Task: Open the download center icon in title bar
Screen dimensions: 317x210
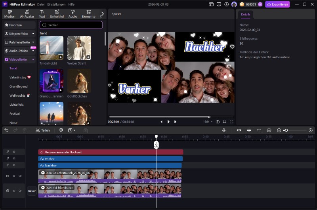Action: (x=226, y=4)
